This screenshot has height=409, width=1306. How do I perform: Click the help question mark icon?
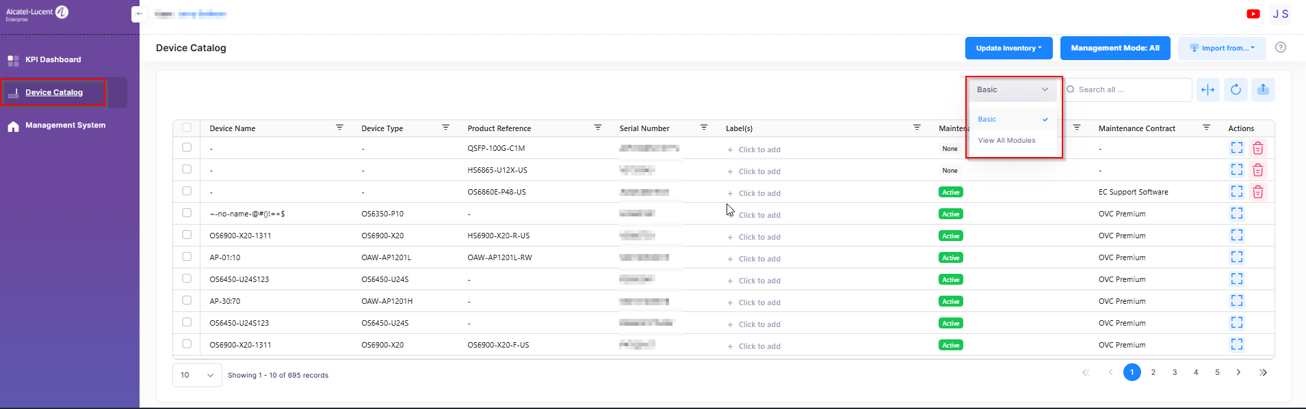[1281, 48]
